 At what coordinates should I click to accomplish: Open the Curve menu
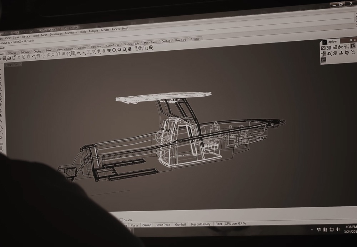pyautogui.click(x=16, y=37)
